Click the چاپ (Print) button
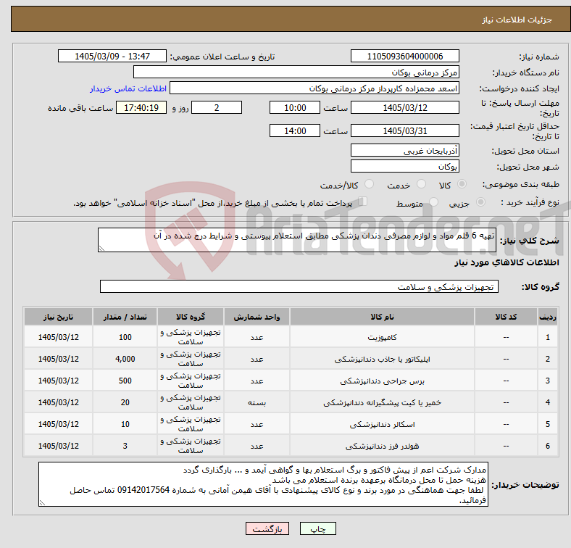 coord(317,528)
